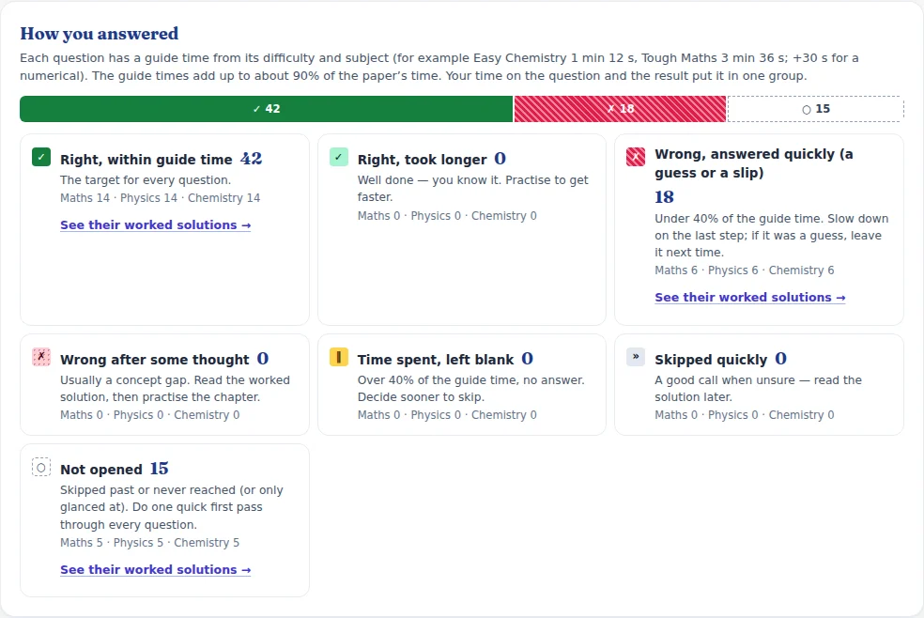The height and width of the screenshot is (618, 924).
Task: Click the 'Wrong, answered quickly (a guess or a slip)' title
Action: coord(754,163)
